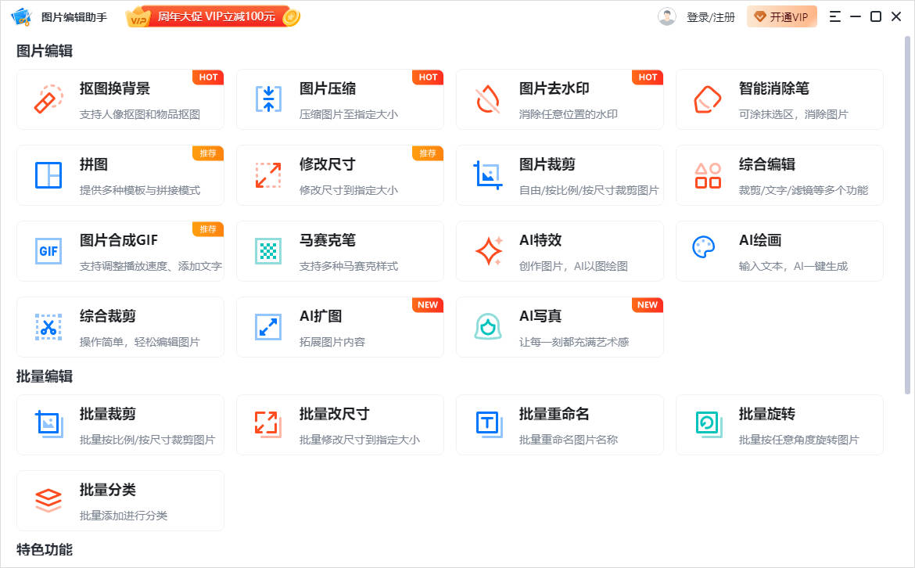Viewport: 915px width, 568px height.
Task: Click the 图片去水印 droplet icon
Action: [x=488, y=99]
